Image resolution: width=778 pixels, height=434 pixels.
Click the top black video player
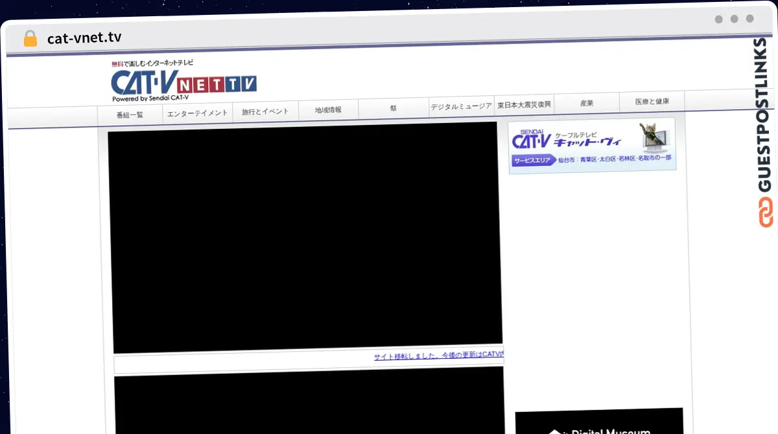(x=305, y=237)
